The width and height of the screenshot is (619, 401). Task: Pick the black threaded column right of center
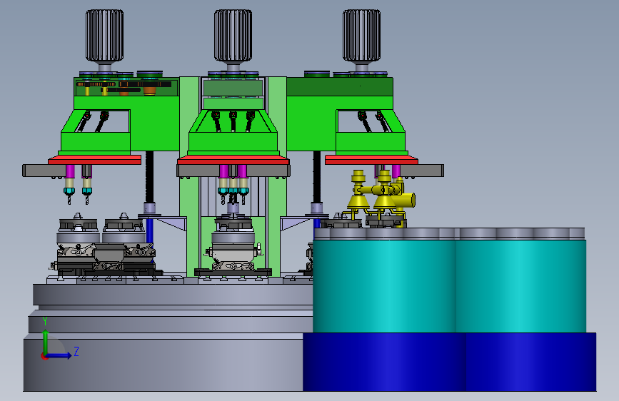[x=317, y=177]
